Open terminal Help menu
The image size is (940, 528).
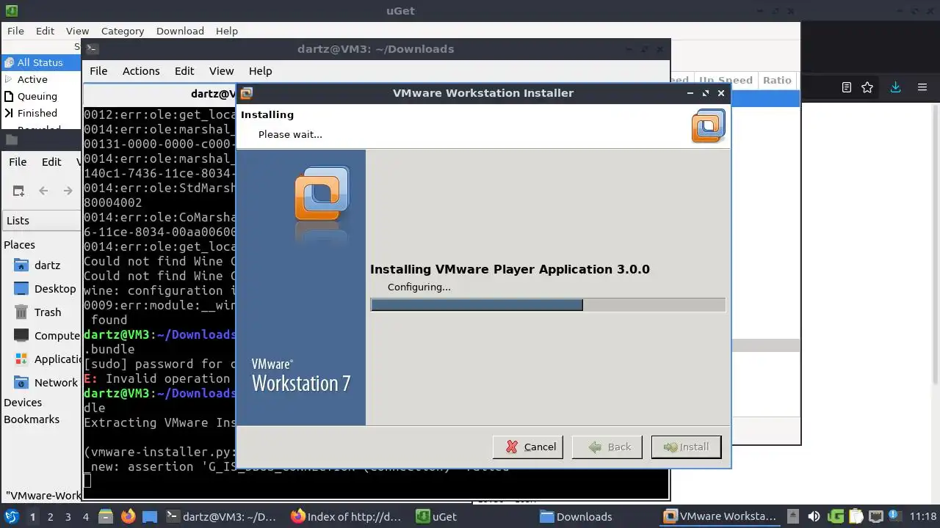click(x=261, y=71)
